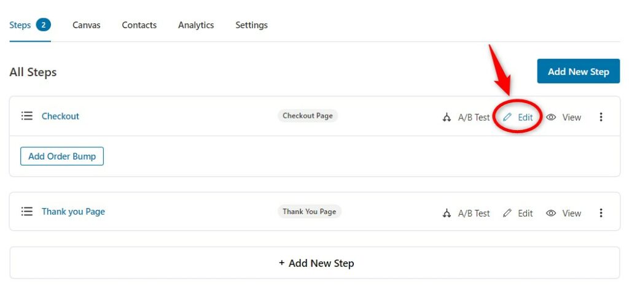The height and width of the screenshot is (289, 629).
Task: Click the drag handle icon beside Thank you Page
Action: (27, 212)
